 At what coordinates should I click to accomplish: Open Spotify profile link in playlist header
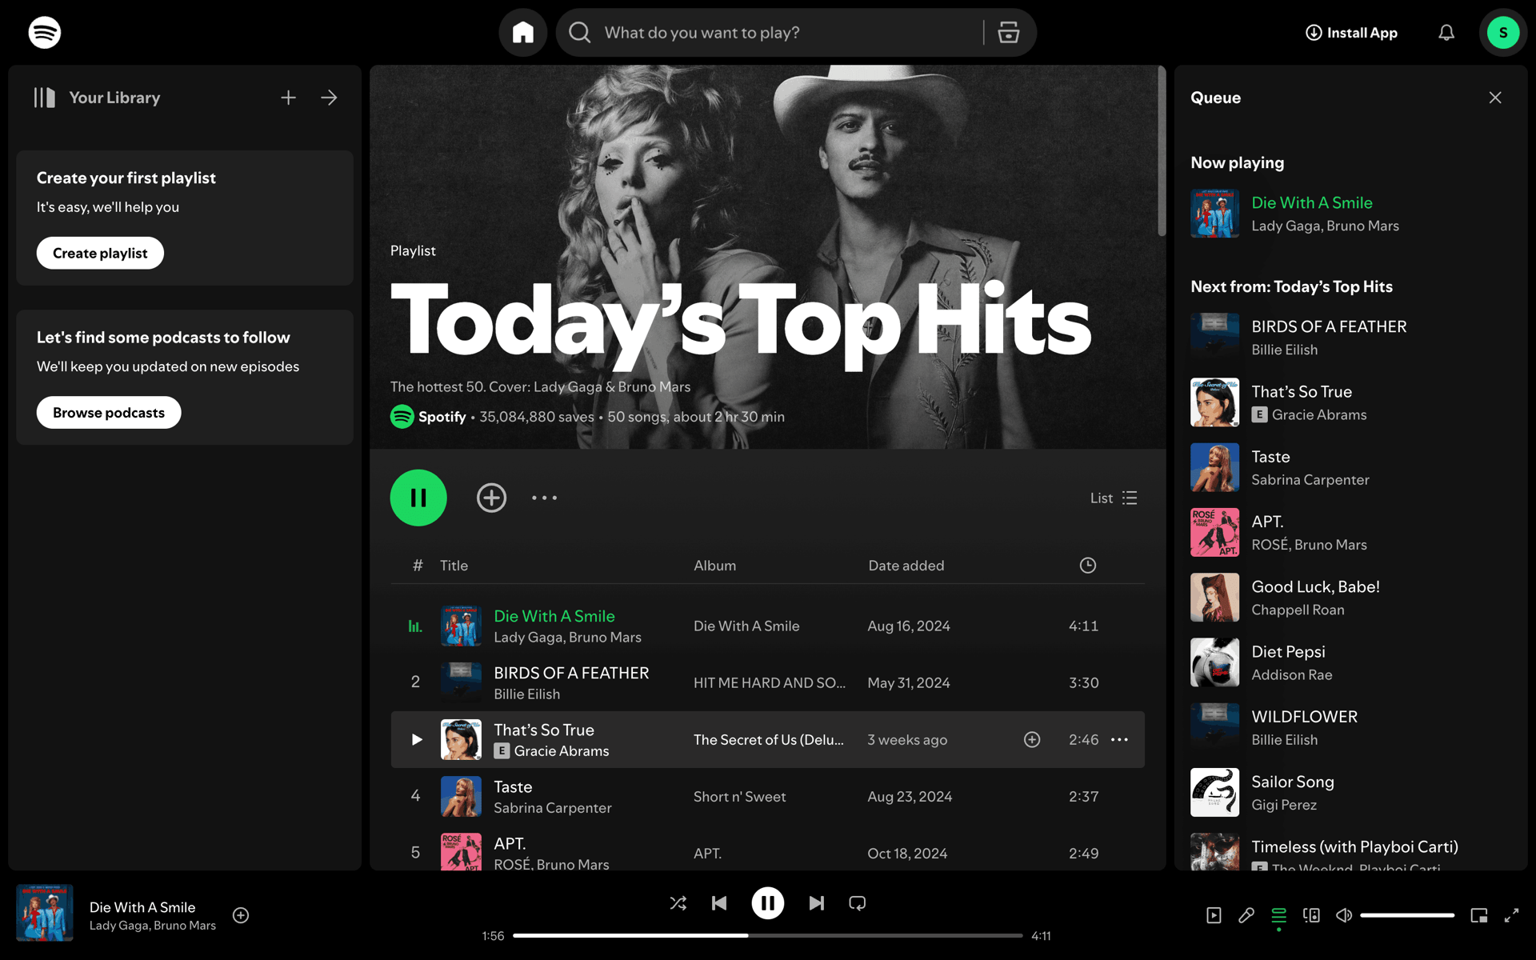click(442, 417)
